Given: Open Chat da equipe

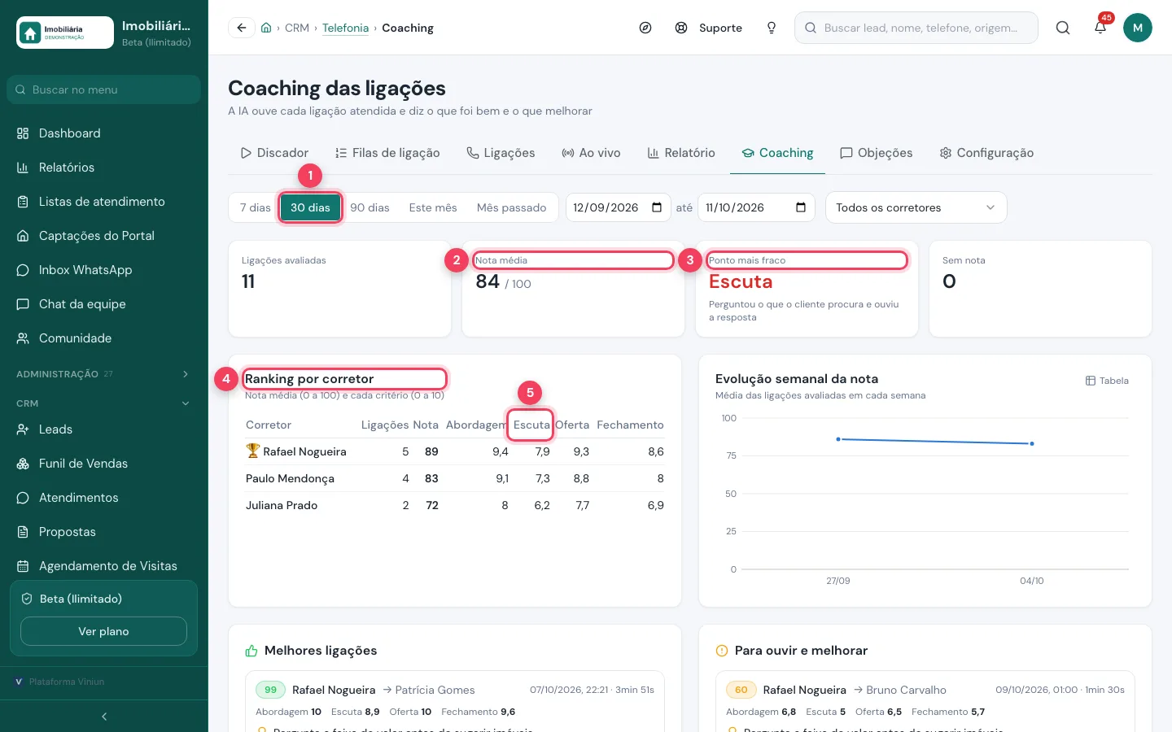Looking at the screenshot, I should (x=104, y=304).
